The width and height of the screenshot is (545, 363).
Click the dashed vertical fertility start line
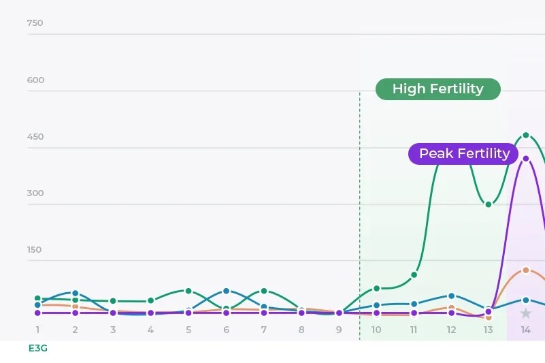pyautogui.click(x=360, y=216)
